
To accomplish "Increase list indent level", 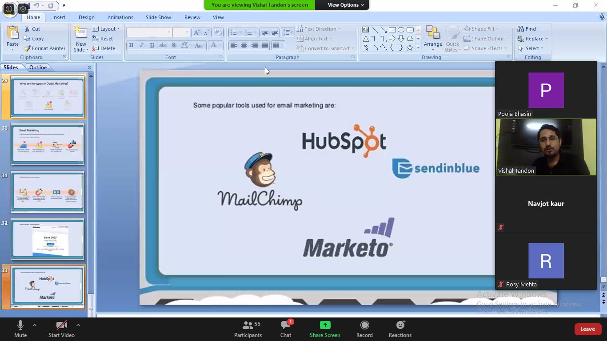I will pyautogui.click(x=275, y=32).
